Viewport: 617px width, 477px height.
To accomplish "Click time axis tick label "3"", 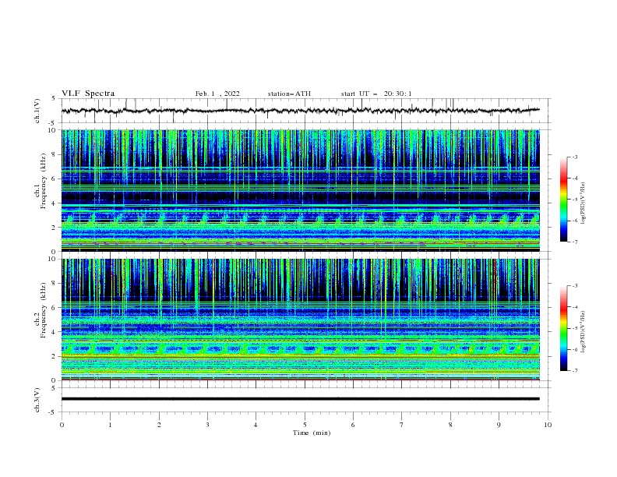I will point(207,425).
